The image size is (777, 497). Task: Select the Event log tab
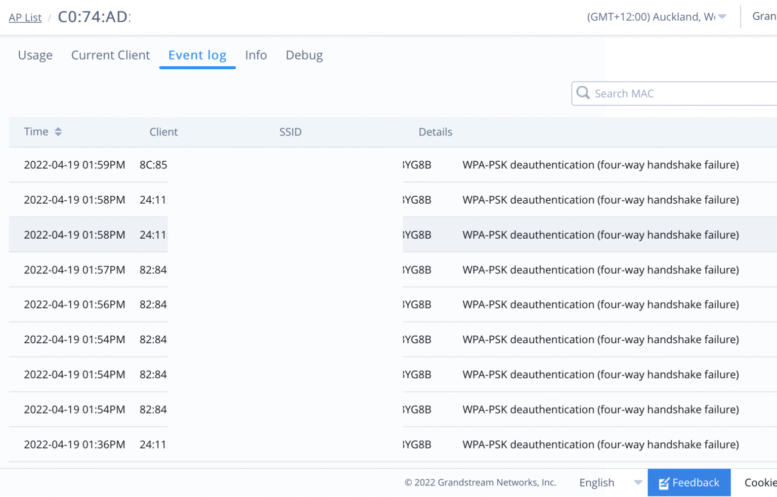tap(197, 55)
